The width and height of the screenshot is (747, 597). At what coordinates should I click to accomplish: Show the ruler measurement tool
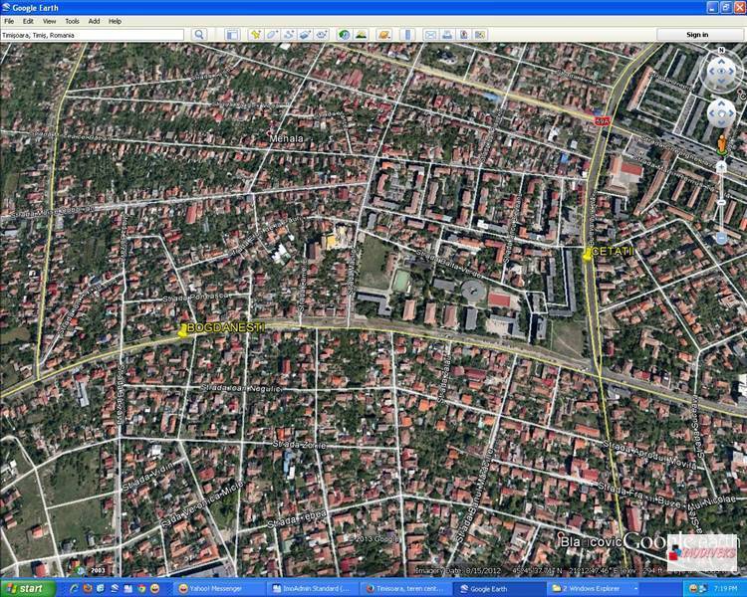(406, 35)
